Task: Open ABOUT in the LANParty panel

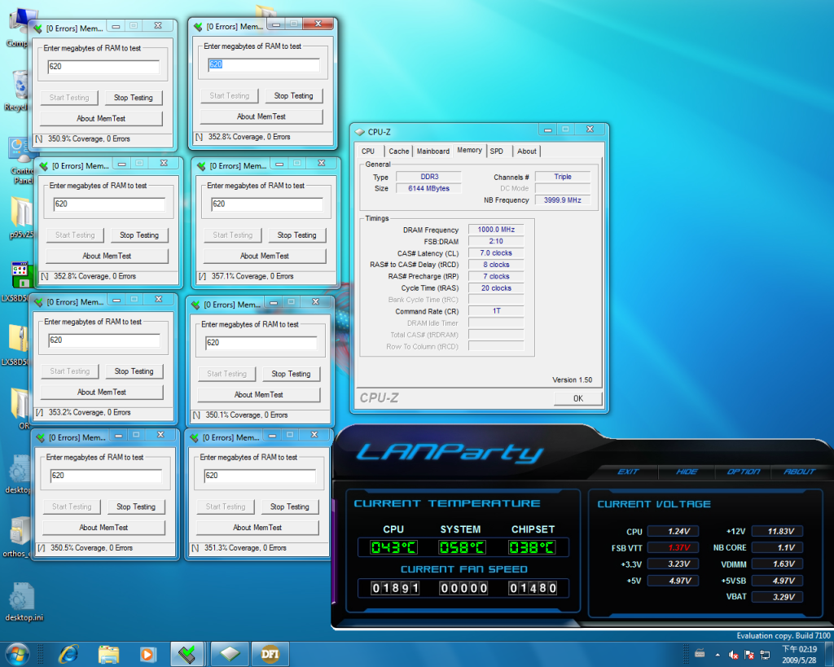Action: (800, 472)
